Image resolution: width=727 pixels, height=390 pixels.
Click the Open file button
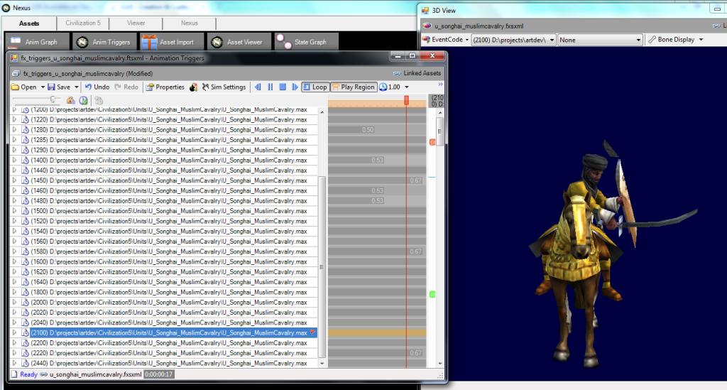(x=23, y=87)
